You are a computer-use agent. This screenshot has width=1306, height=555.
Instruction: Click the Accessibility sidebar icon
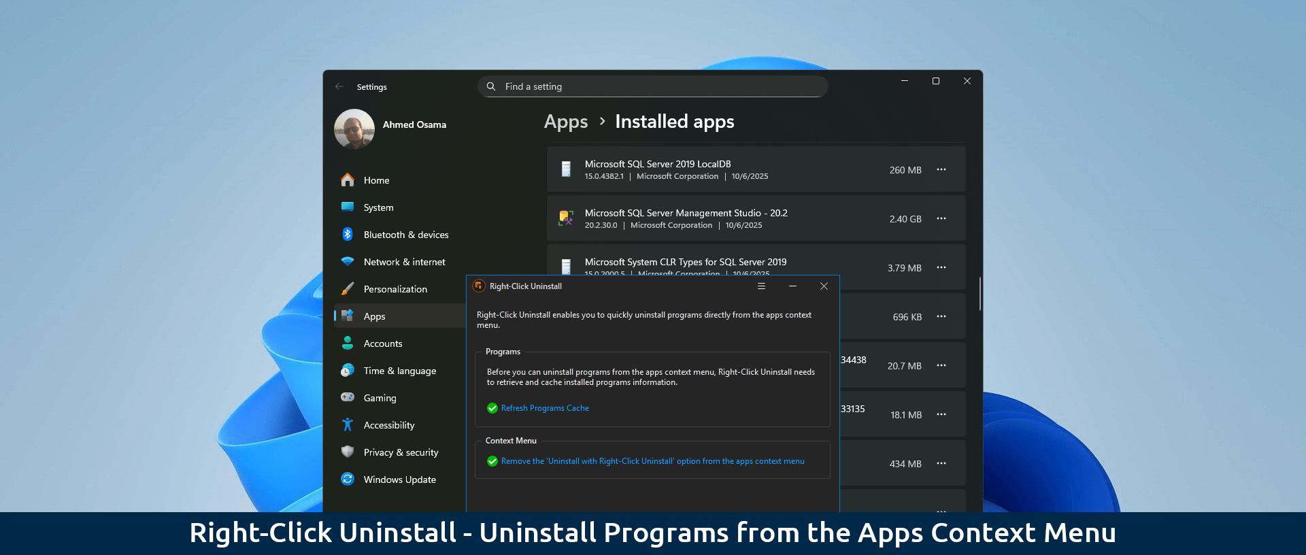(348, 424)
